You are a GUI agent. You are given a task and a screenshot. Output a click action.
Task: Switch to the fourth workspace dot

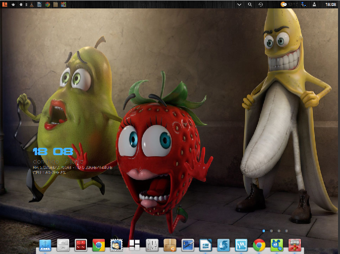tap(287, 231)
